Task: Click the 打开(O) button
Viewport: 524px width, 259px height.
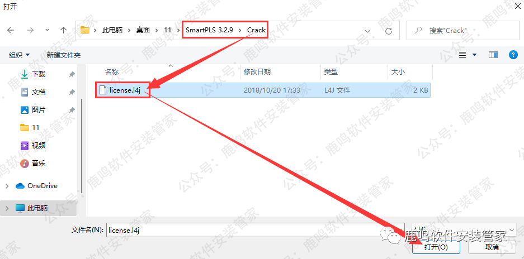Action: point(436,247)
